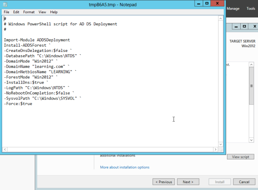Open Manage menu in Server Manager

coord(233,8)
